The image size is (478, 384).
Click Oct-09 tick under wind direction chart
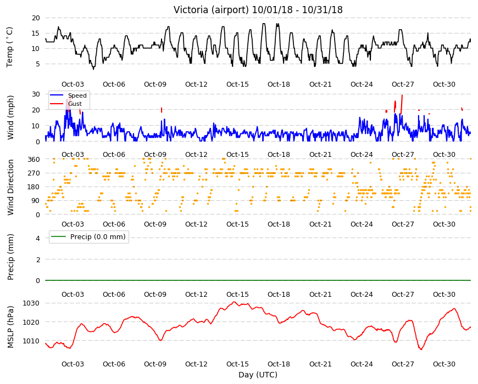click(x=155, y=224)
